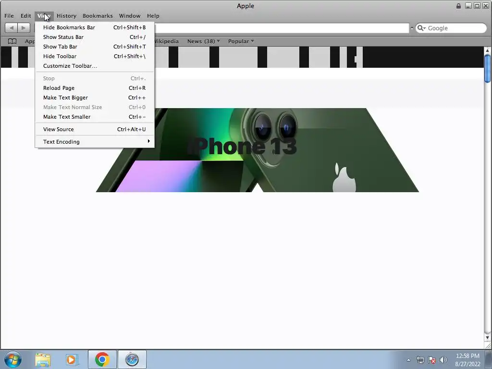
Task: Click the volume speaker tray icon
Action: pyautogui.click(x=443, y=360)
